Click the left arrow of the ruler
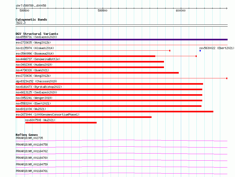This screenshot has height=177, width=235. pyautogui.click(x=16, y=8)
